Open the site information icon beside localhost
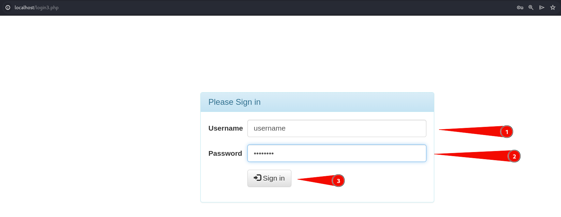This screenshot has height=217, width=561. [x=8, y=7]
